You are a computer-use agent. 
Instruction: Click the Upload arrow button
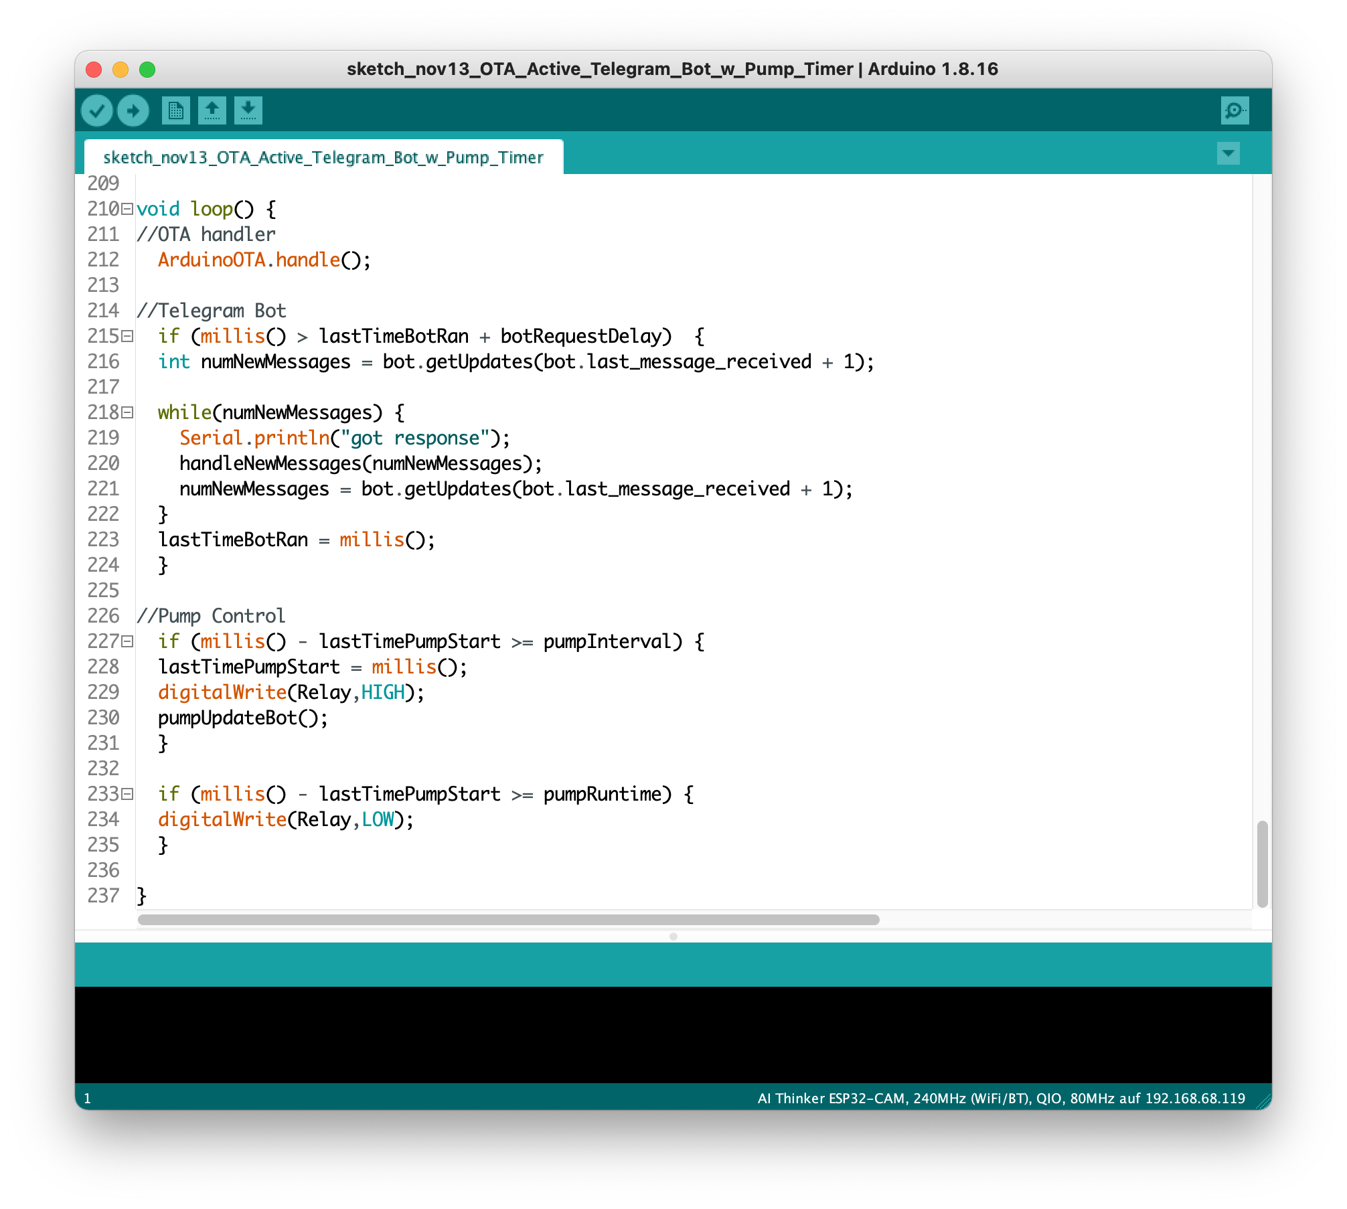click(x=133, y=110)
